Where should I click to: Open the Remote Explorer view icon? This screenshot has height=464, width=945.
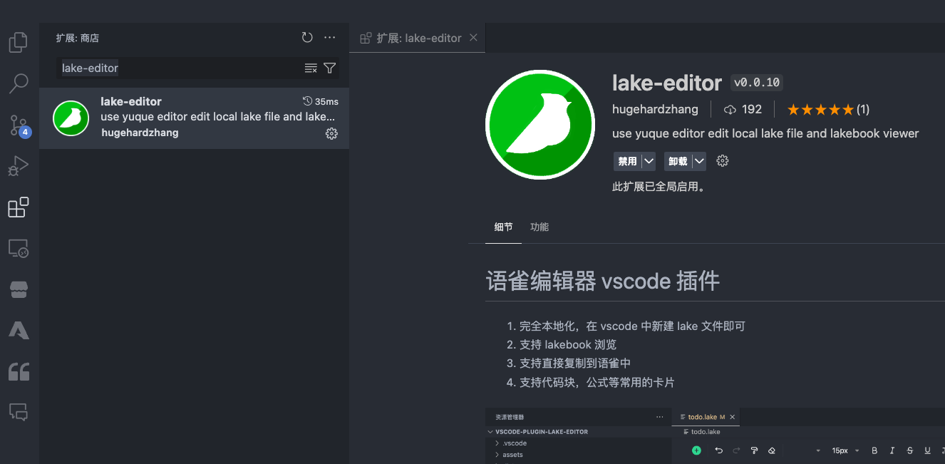click(x=19, y=249)
